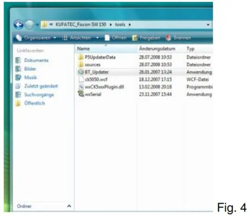This screenshot has width=251, height=217.
Task: Click WCF-Datei type of ck5050.wcf
Action: [x=198, y=79]
